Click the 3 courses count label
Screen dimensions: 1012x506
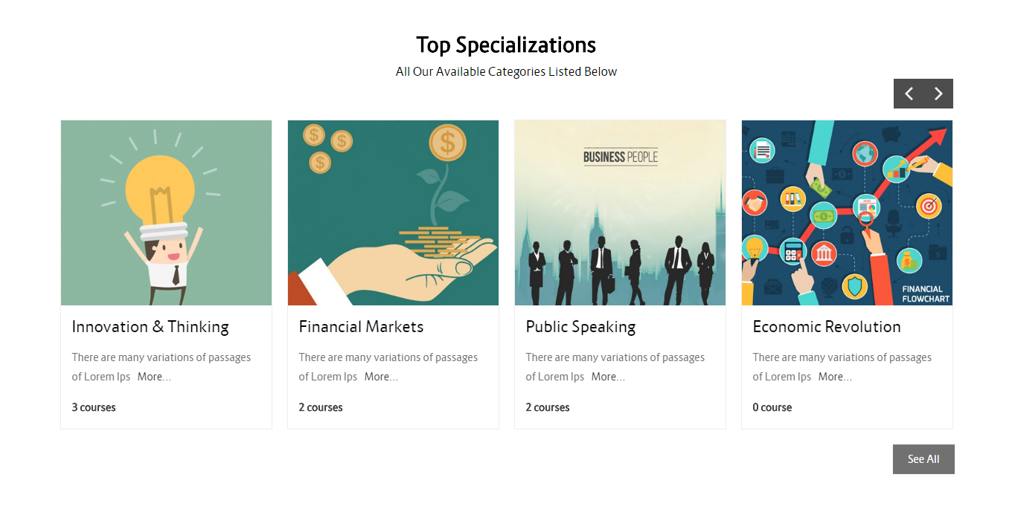94,407
